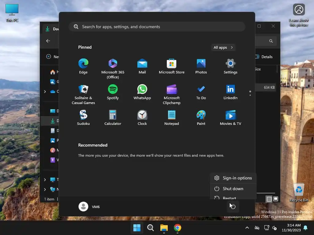
Task: Focus the Start menu search box
Action: pyautogui.click(x=157, y=27)
